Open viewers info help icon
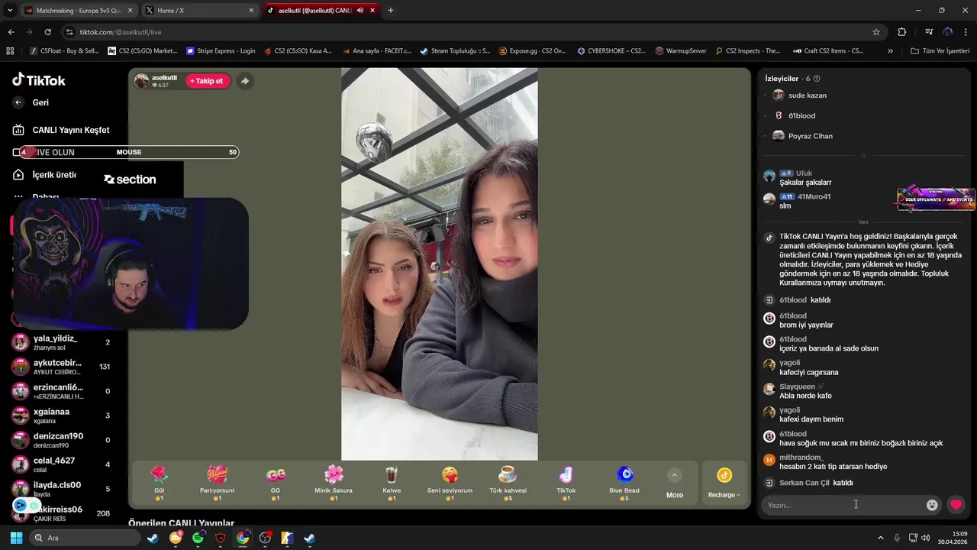977x550 pixels. 817,79
